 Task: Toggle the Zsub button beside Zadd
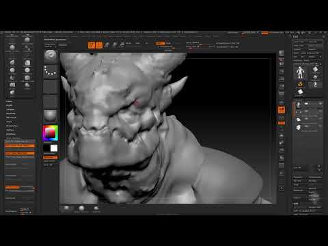168,43
